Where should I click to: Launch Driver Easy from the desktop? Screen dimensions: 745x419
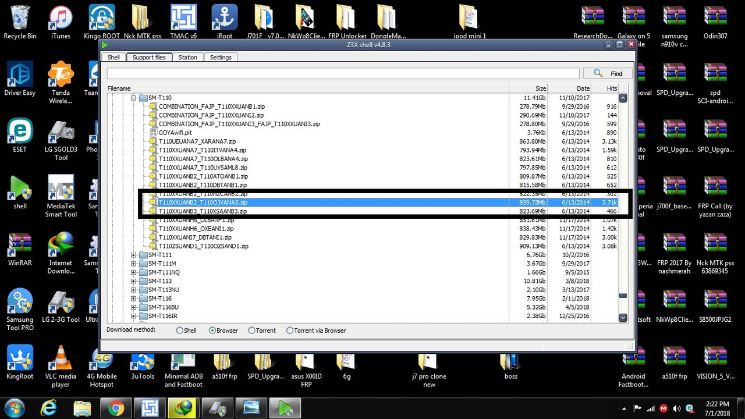pyautogui.click(x=20, y=79)
